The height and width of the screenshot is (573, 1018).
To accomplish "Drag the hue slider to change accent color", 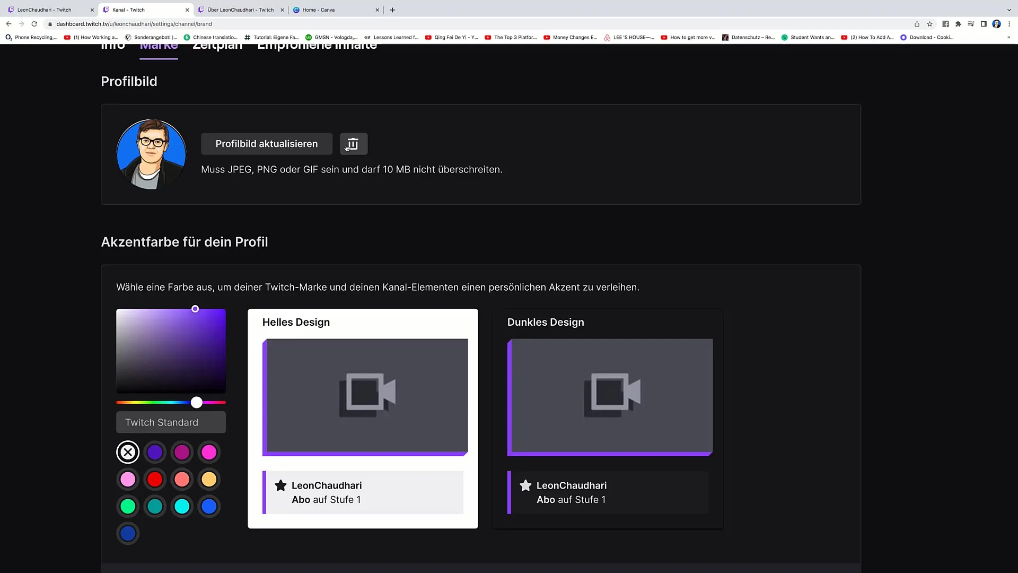I will click(196, 402).
